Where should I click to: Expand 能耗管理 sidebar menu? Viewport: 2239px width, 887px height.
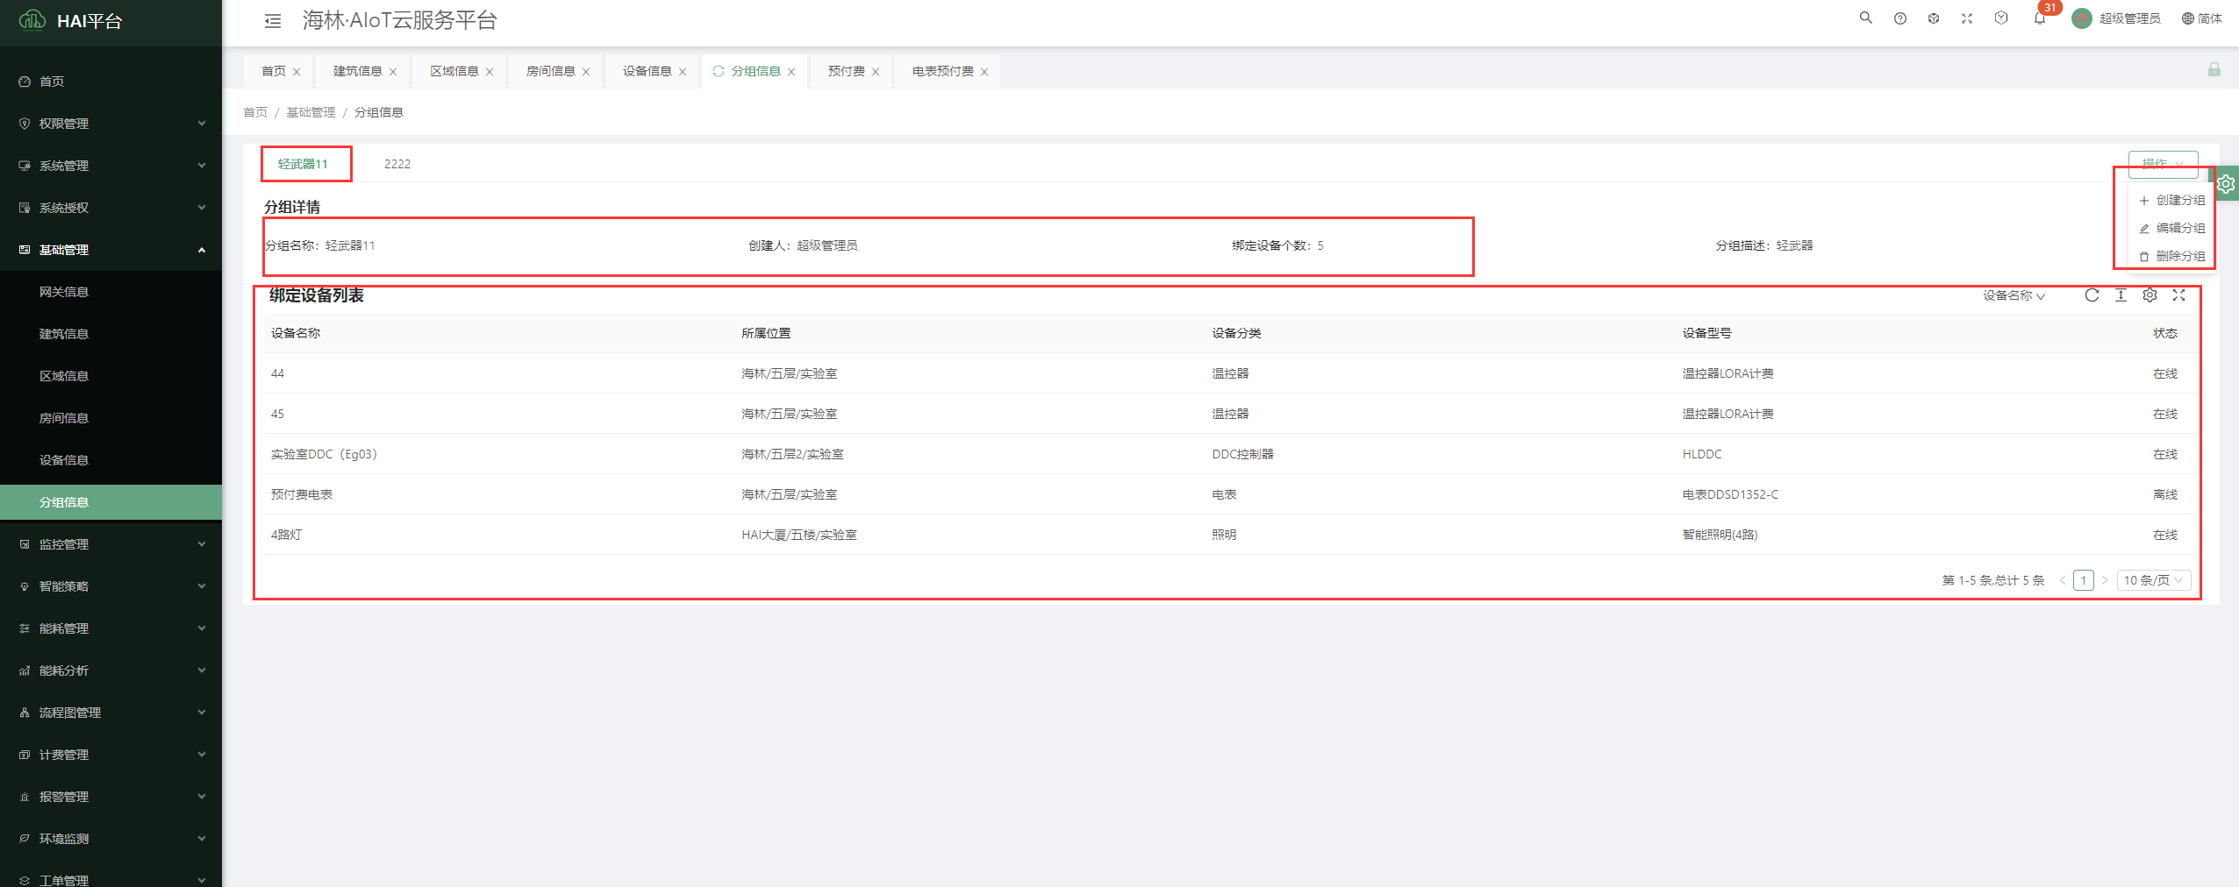click(111, 628)
